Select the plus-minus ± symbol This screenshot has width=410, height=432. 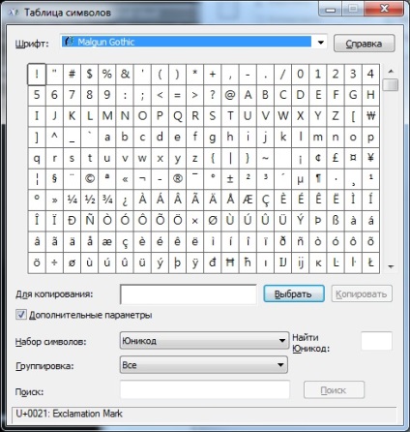(x=230, y=179)
